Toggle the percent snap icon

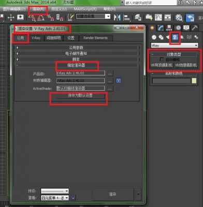pyautogui.click(x=51, y=18)
